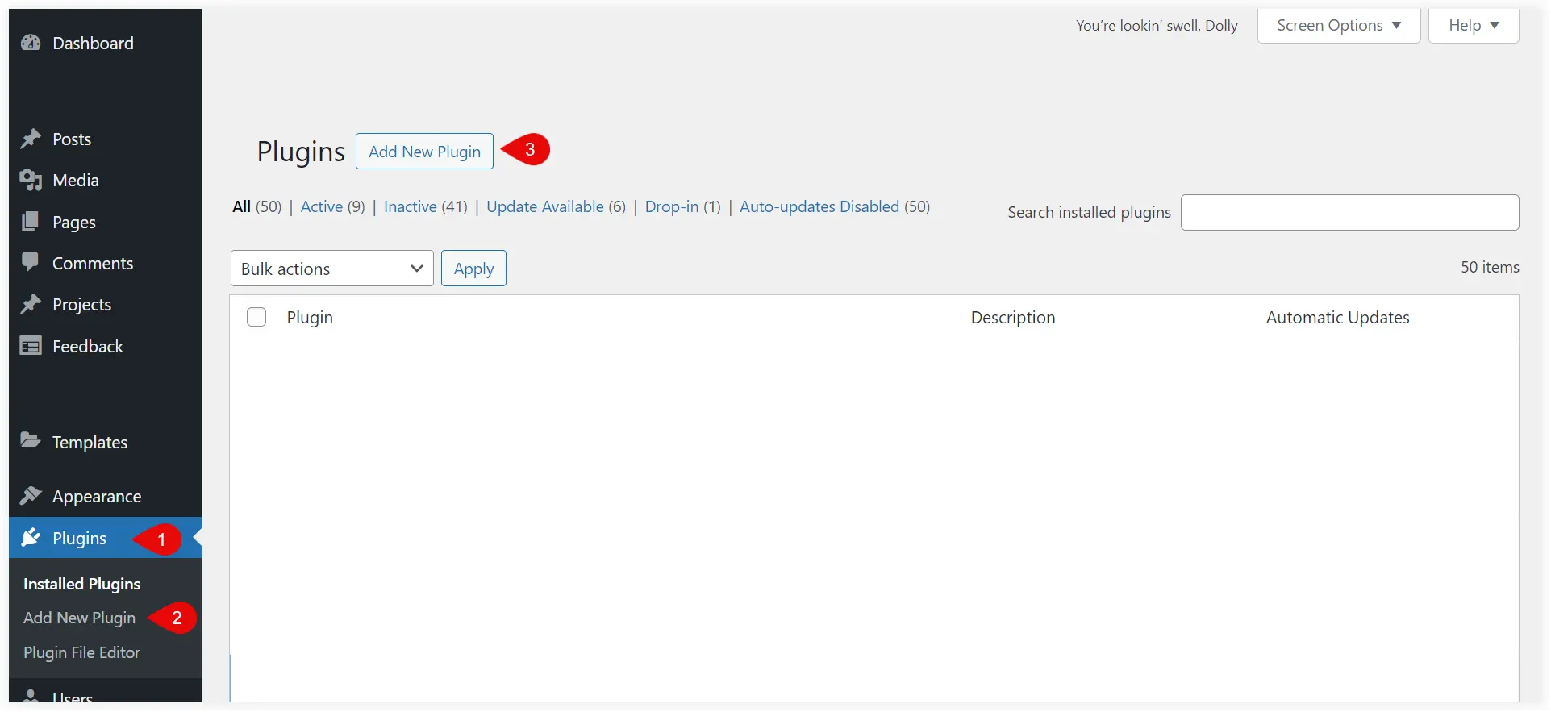Sort by Plugin column header
1551x712 pixels.
coord(310,317)
